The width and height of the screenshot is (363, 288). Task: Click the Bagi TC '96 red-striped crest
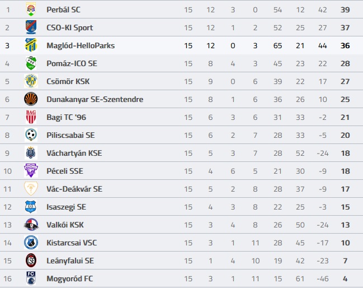click(31, 117)
